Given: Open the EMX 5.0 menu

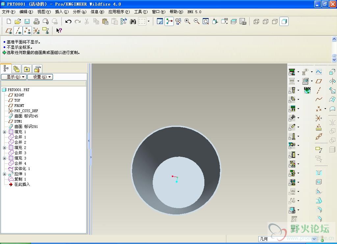Looking at the screenshot, I should (194, 12).
